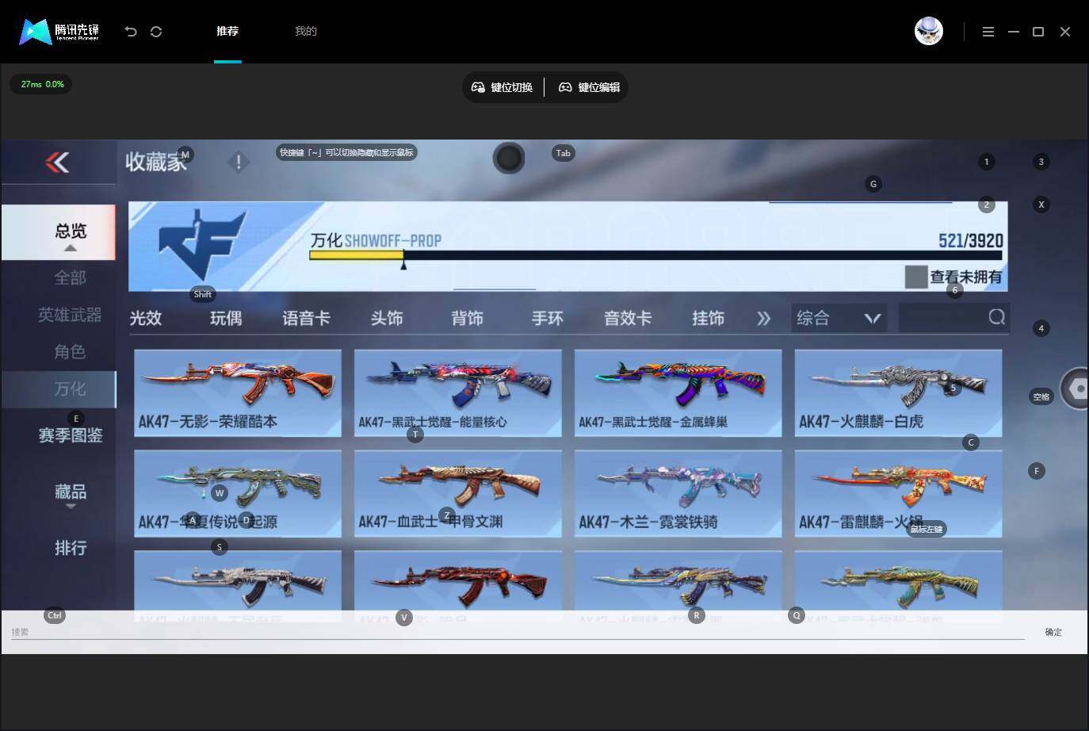Switch to the 推荐 tab
The image size is (1089, 731).
227,31
